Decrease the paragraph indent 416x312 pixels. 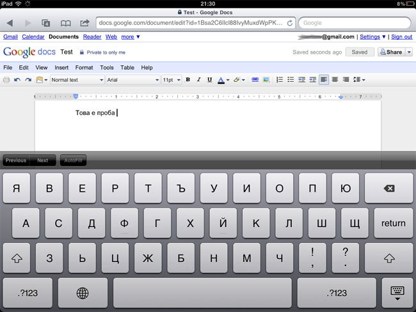click(x=301, y=79)
